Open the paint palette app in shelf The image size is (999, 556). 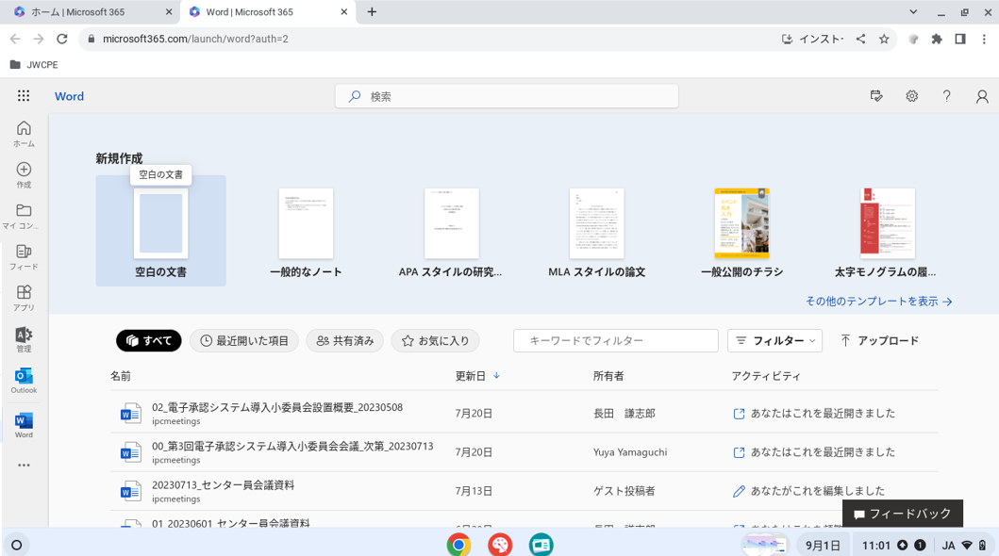click(x=500, y=545)
